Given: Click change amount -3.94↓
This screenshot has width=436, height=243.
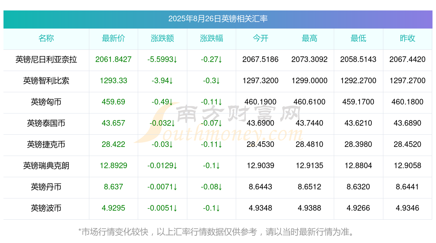Looking at the screenshot, I should [163, 81].
